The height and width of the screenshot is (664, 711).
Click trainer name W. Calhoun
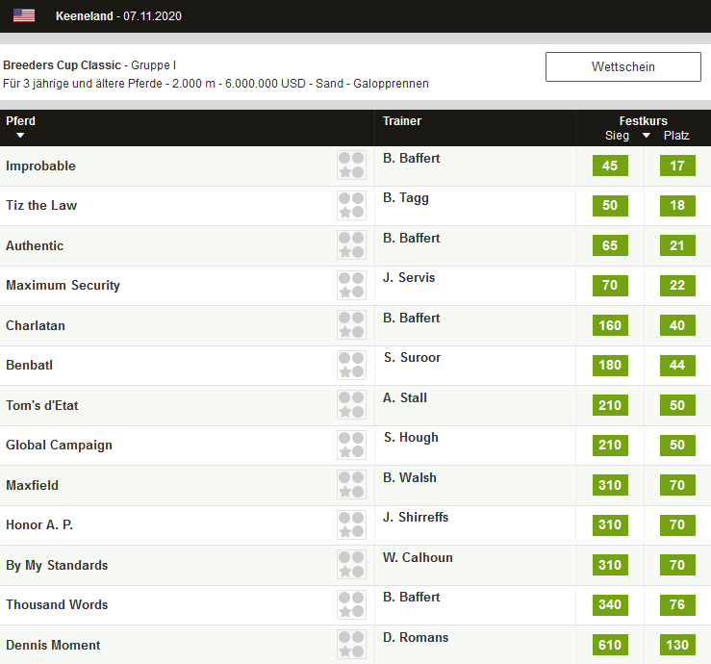coord(418,557)
